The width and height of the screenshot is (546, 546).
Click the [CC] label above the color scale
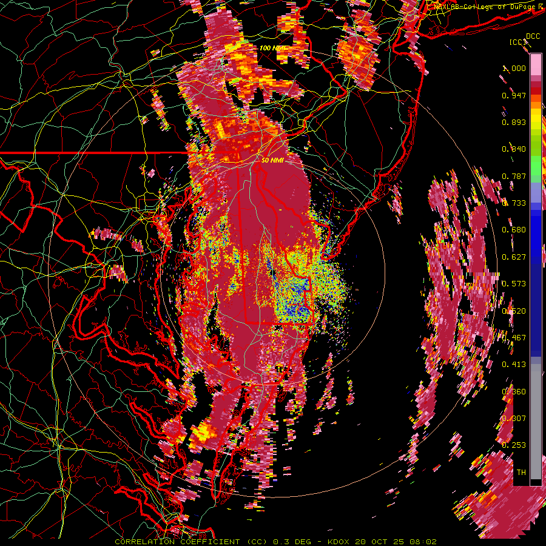click(518, 42)
